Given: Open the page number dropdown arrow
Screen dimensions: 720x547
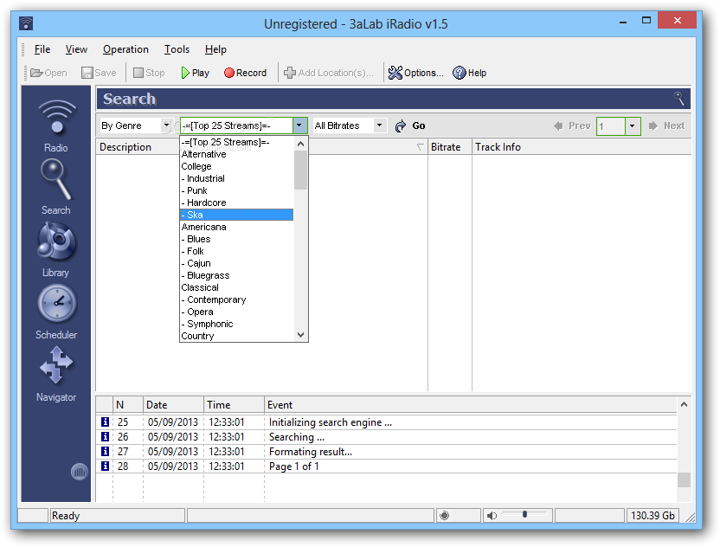Looking at the screenshot, I should pos(633,125).
